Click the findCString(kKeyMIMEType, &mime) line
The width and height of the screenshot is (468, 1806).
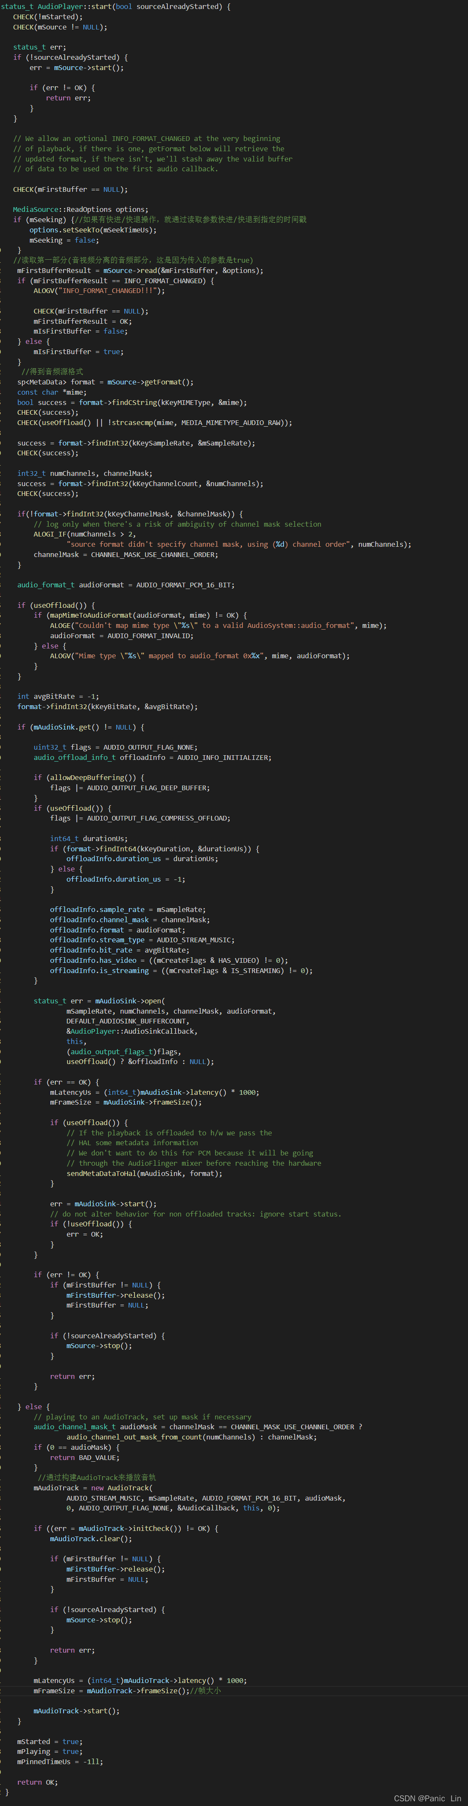click(x=132, y=402)
